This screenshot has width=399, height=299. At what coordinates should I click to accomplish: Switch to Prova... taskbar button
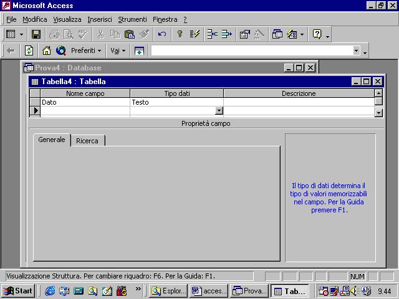[249, 291]
